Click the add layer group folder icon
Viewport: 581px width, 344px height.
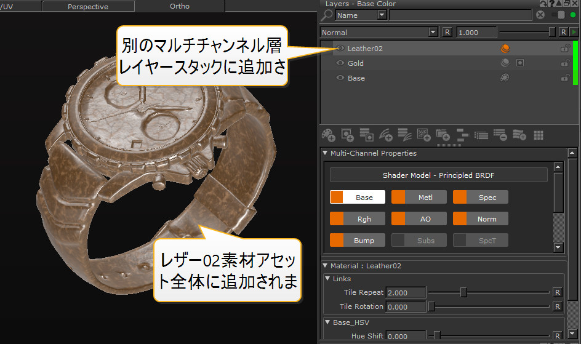pyautogui.click(x=443, y=135)
